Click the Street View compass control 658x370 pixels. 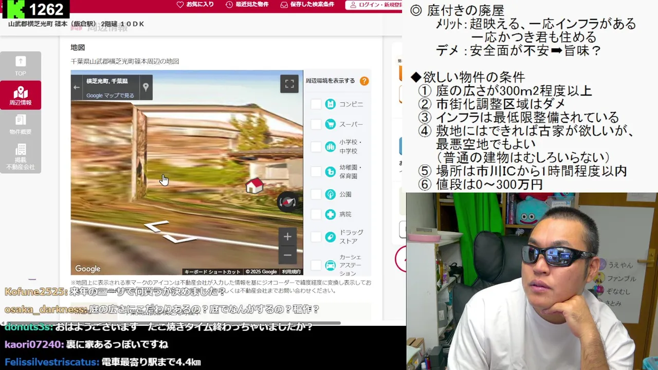pos(287,201)
